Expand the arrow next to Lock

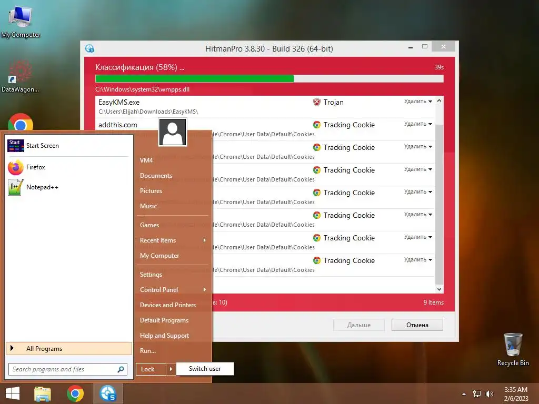click(x=171, y=369)
